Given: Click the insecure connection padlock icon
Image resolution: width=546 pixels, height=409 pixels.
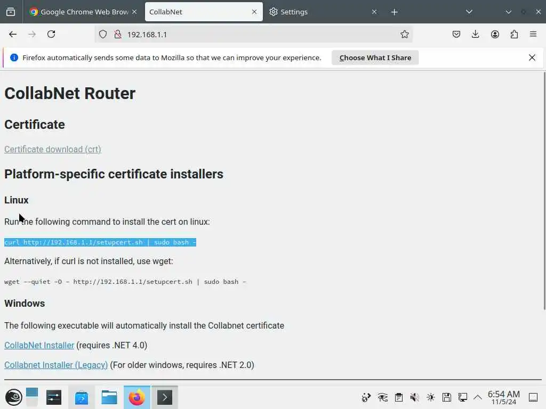Looking at the screenshot, I should tap(118, 34).
